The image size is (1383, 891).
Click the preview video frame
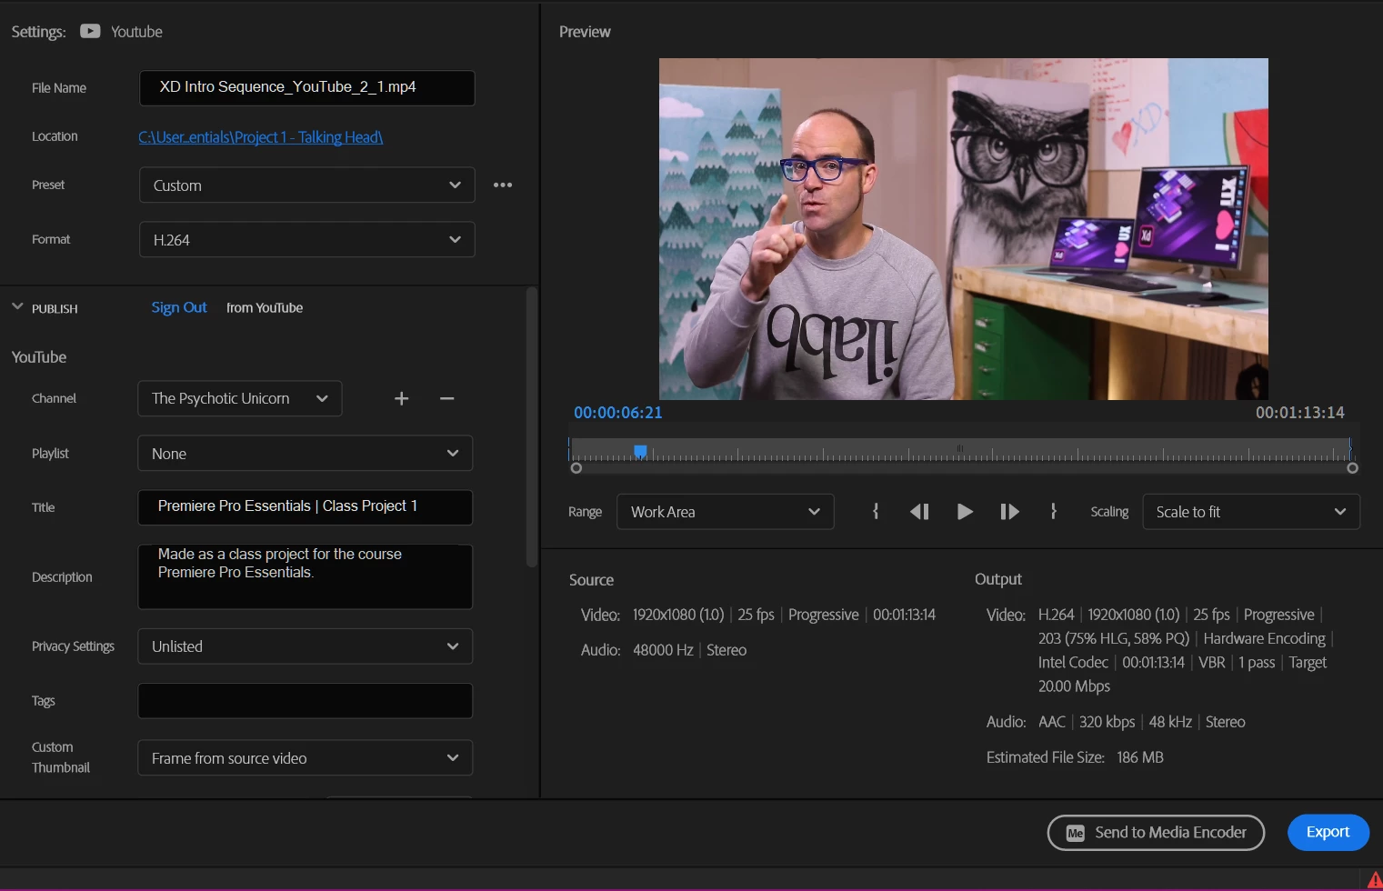point(963,229)
